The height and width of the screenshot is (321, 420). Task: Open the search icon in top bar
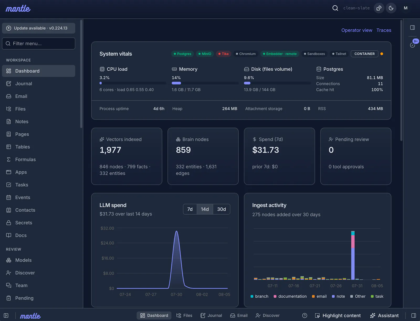pos(335,8)
